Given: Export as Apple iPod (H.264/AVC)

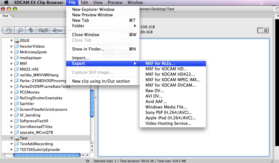Looking at the screenshot, I should point(173,118).
